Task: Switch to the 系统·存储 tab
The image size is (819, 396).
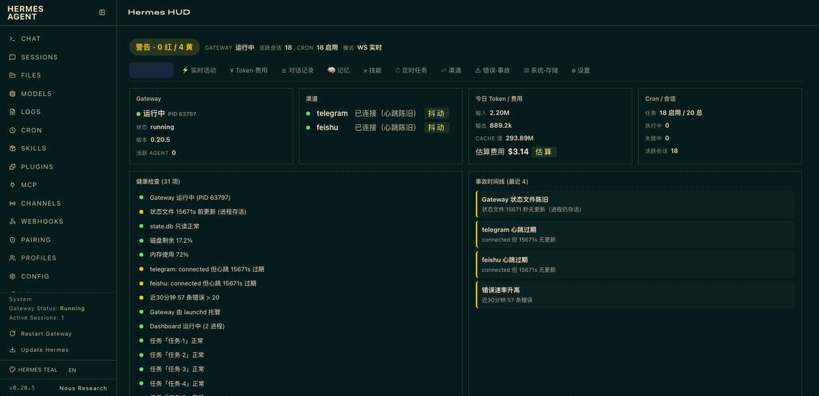Action: pos(541,70)
